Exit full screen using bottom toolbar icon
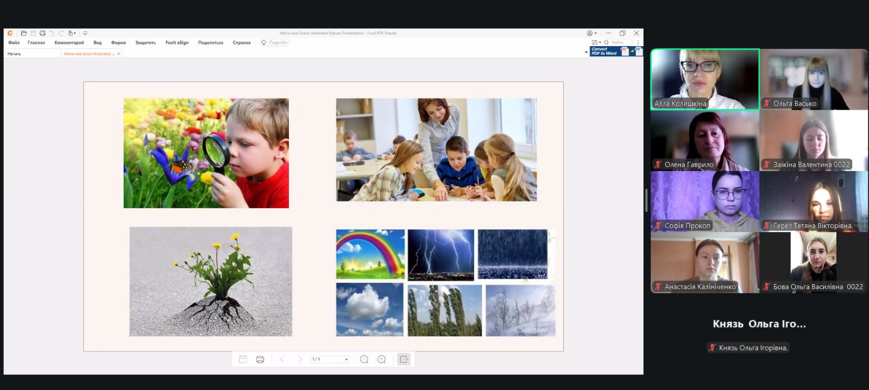Image resolution: width=869 pixels, height=390 pixels. (x=404, y=360)
